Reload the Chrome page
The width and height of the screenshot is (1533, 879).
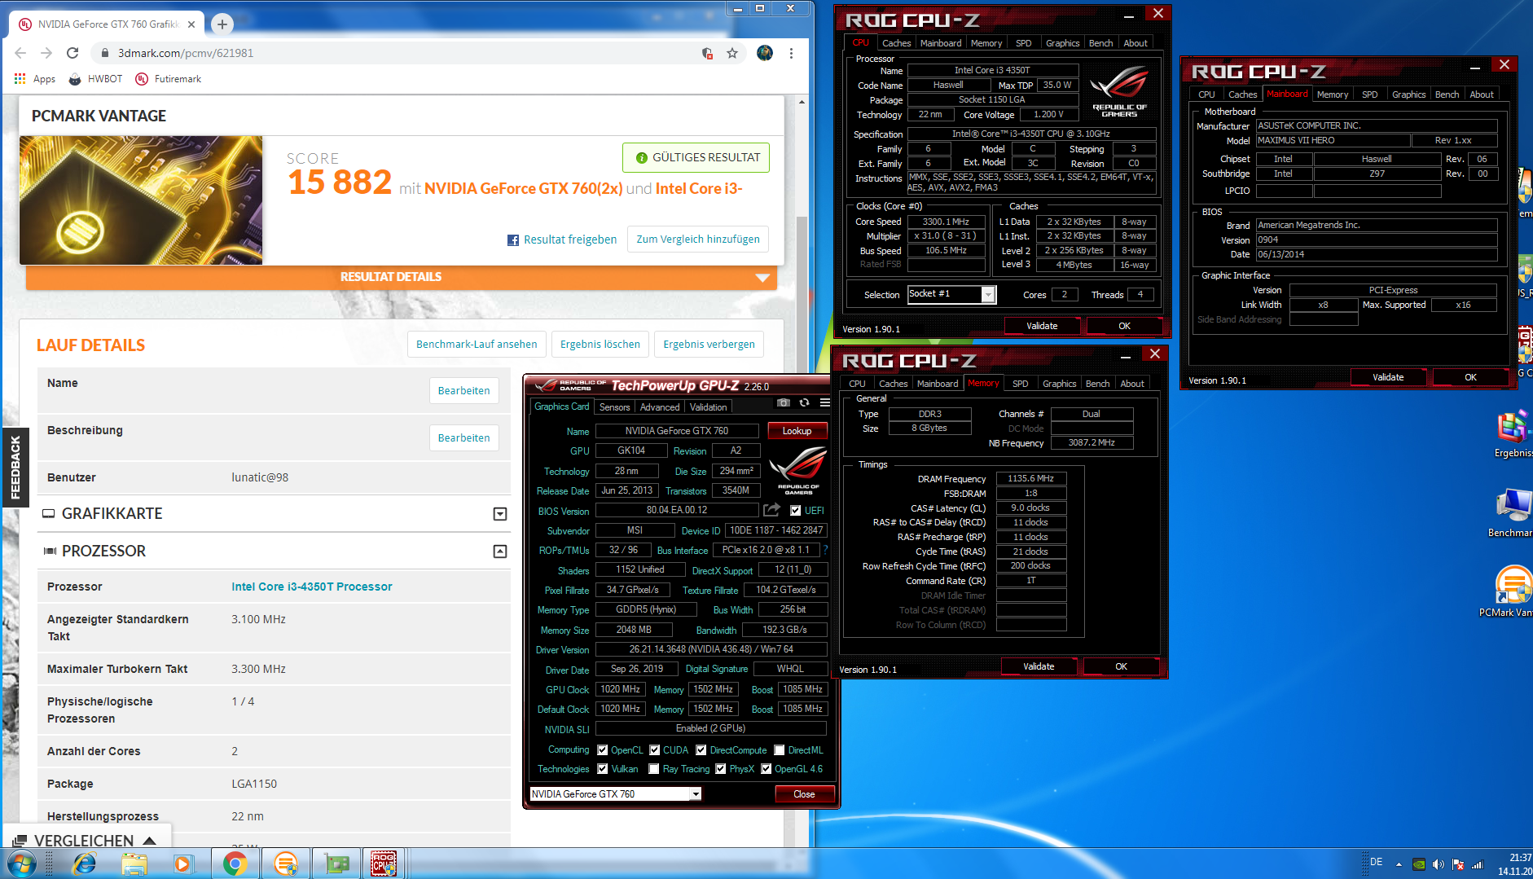tap(72, 53)
